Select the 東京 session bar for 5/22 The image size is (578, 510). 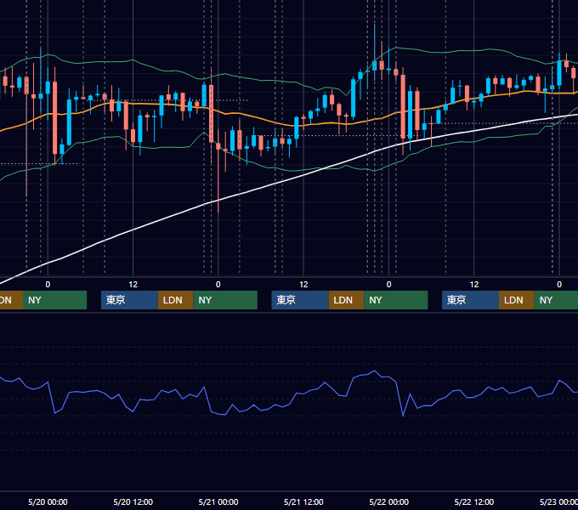pyautogui.click(x=470, y=300)
